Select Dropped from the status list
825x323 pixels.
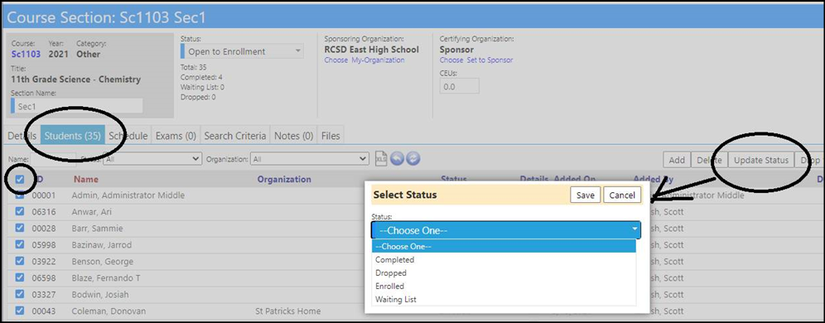(504, 273)
